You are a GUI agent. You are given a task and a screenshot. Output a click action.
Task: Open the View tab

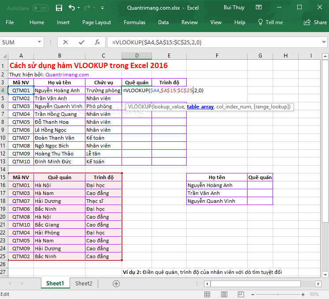(x=216, y=22)
